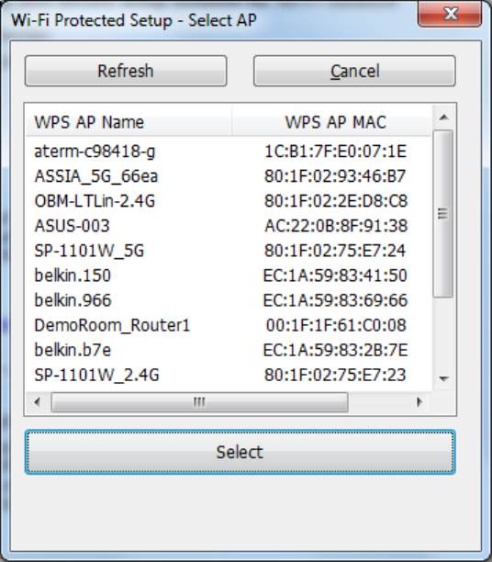Click the Refresh button
This screenshot has width=492, height=562.
click(126, 71)
